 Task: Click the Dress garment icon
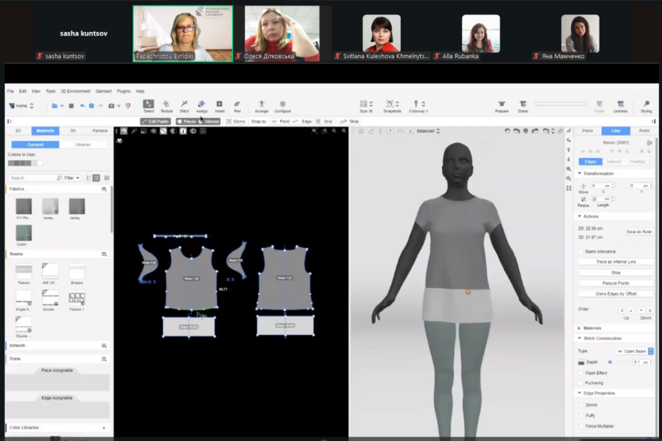[522, 105]
